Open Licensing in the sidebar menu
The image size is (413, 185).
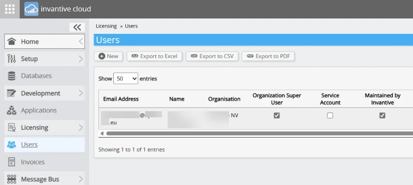tap(45, 127)
